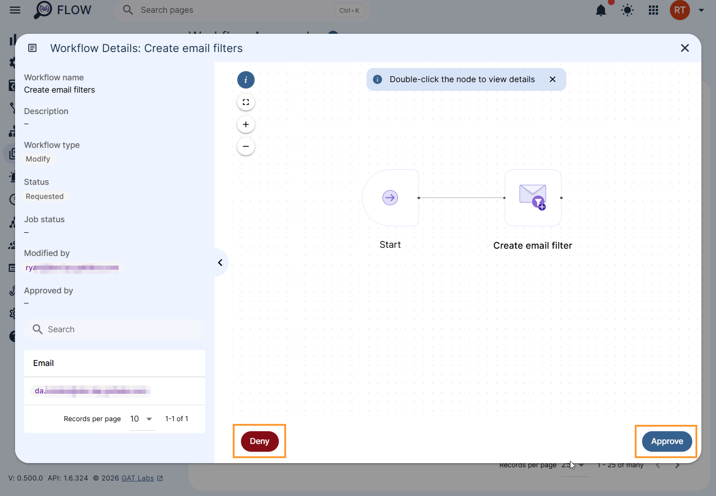Click the Ctrl+K shortcut badge
716x496 pixels.
[350, 10]
